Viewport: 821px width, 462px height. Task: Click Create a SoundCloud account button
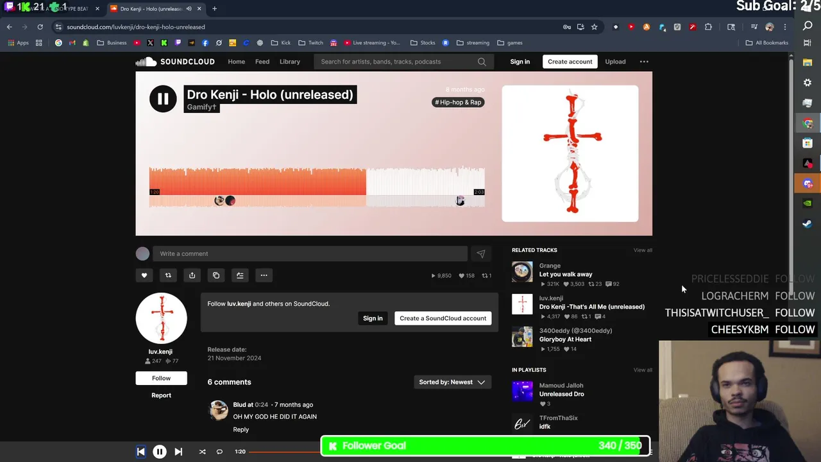tap(443, 318)
